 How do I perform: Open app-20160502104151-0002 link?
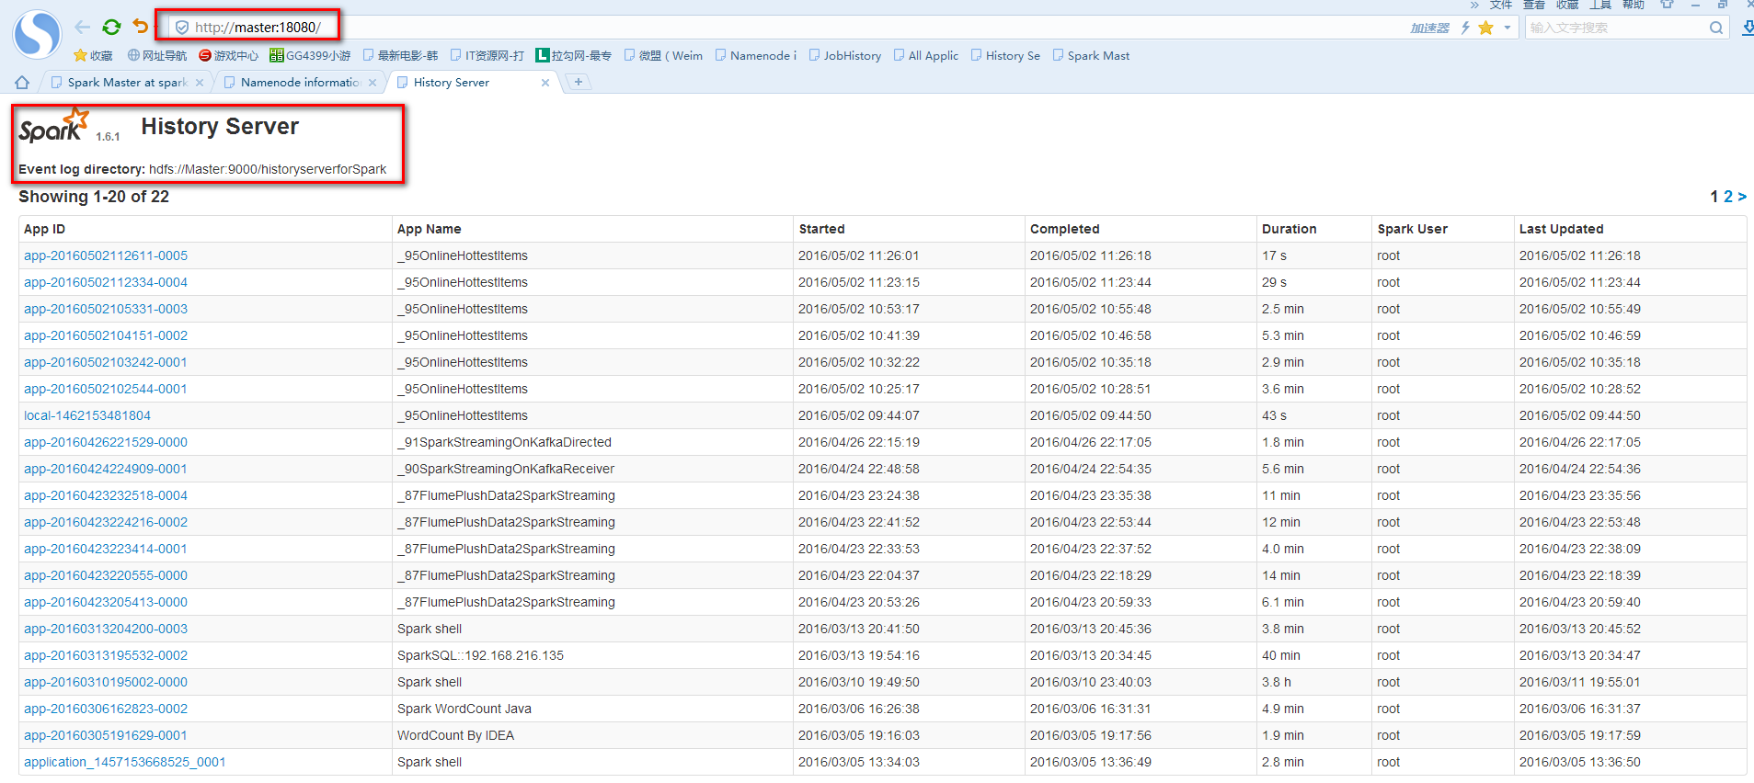coord(106,335)
